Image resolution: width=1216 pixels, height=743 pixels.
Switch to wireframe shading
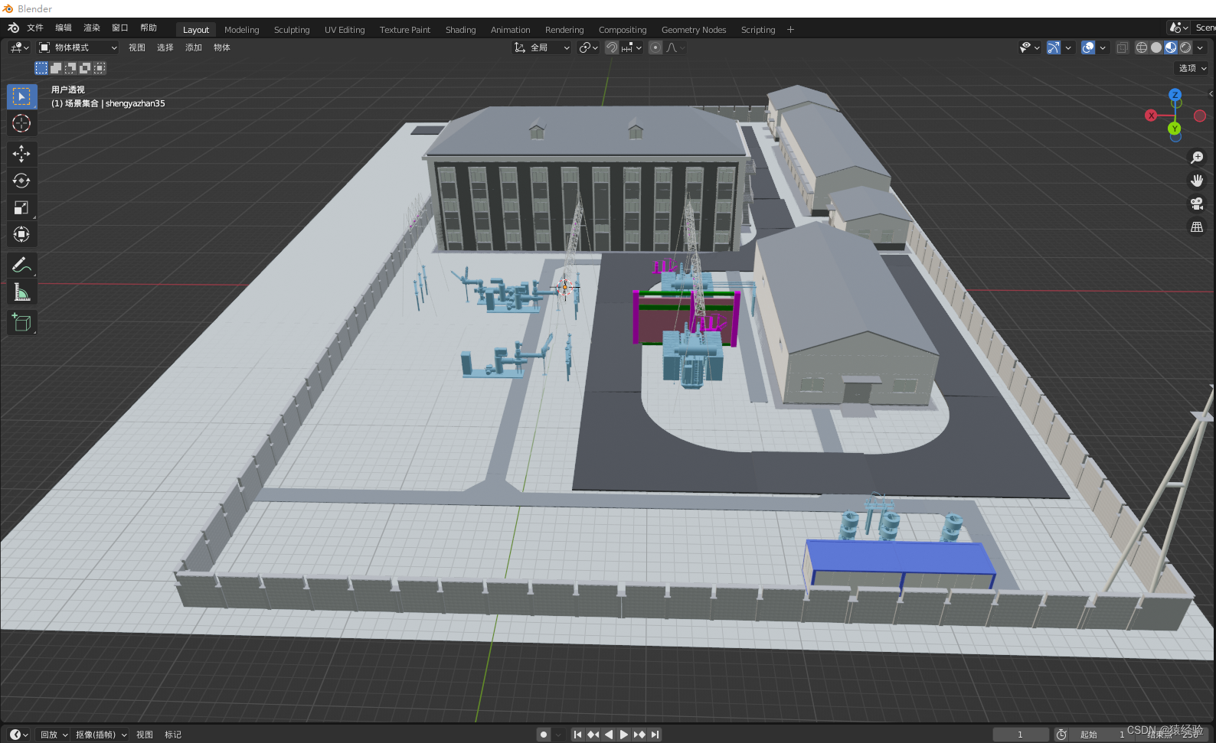(x=1141, y=47)
